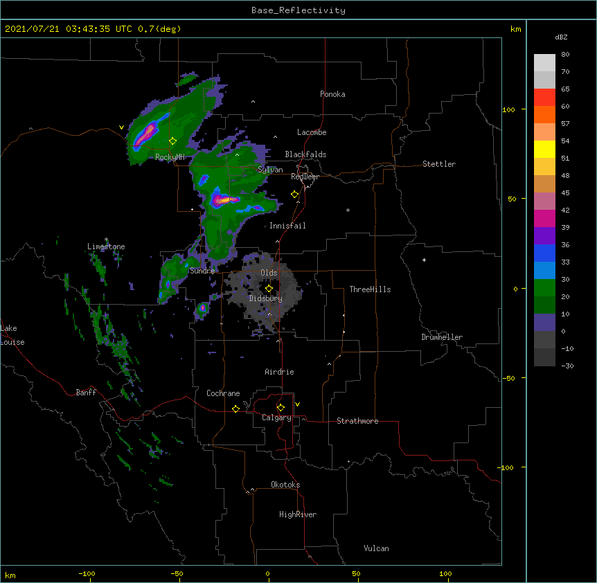This screenshot has height=583, width=597.
Task: Click the Okotoks town label
Action: tap(285, 485)
